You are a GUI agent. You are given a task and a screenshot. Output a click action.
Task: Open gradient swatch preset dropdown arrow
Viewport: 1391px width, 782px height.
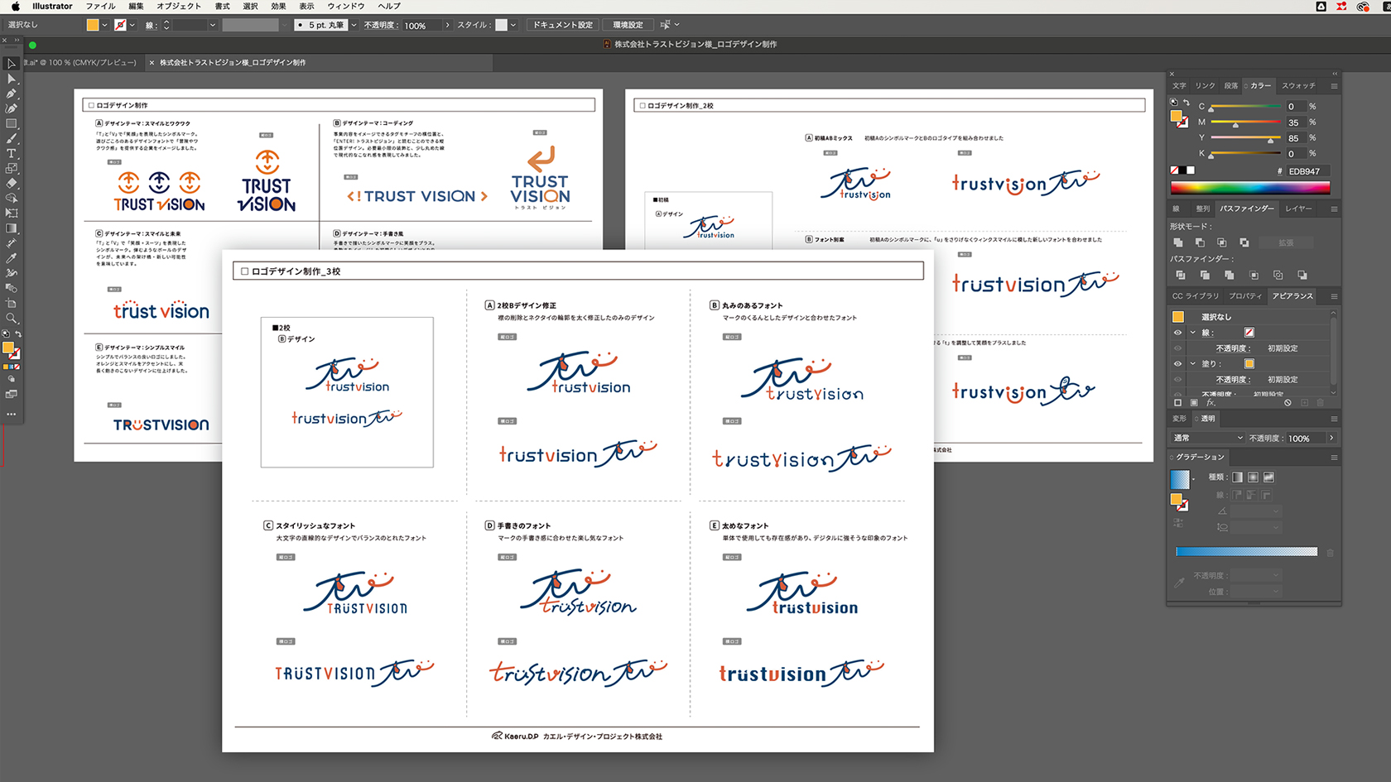pyautogui.click(x=1194, y=479)
